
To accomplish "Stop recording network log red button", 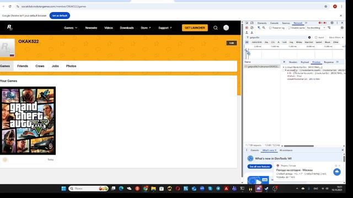I will (x=247, y=28).
